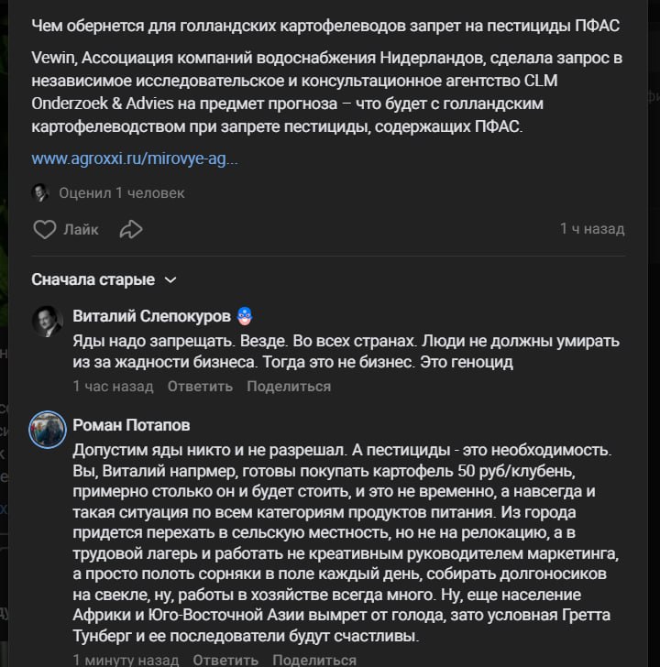Click the '1 час назад' comment timestamp

[113, 387]
